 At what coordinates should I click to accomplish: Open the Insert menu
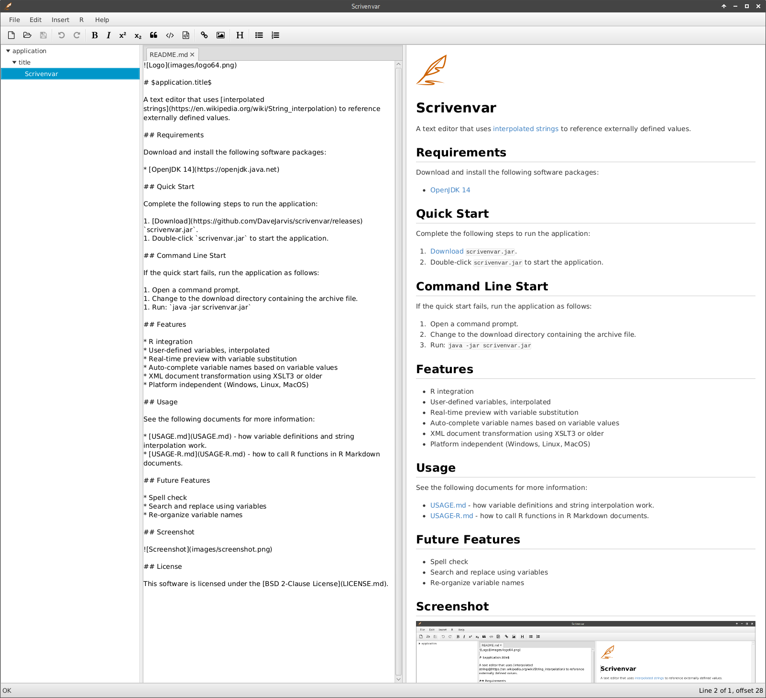click(x=60, y=20)
